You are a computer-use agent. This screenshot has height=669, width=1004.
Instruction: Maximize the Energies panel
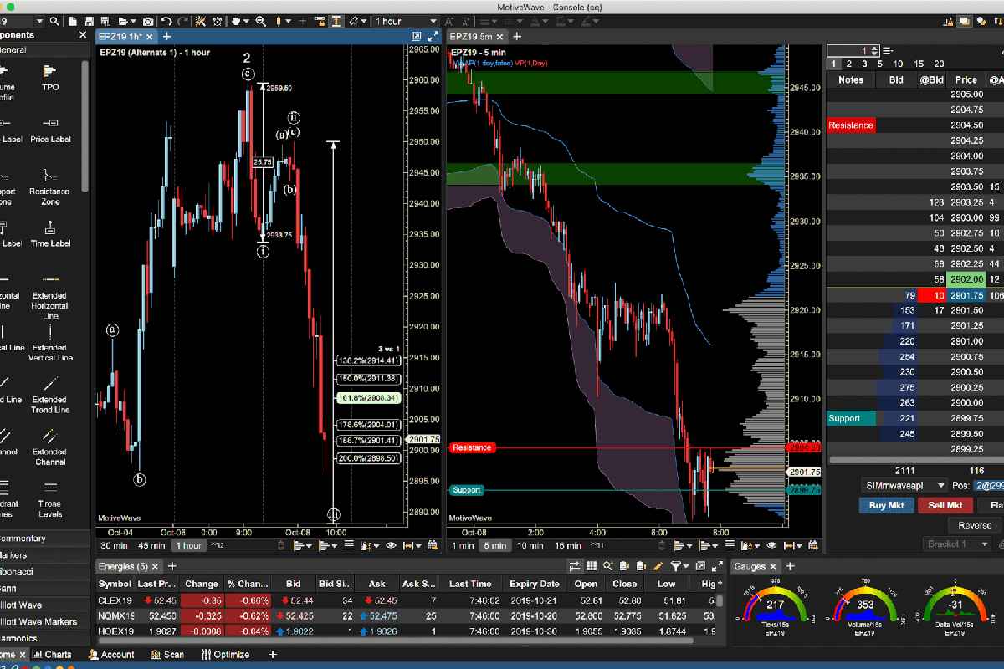[717, 566]
